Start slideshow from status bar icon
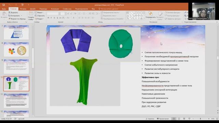The height and width of the screenshot is (123, 219). pos(189,119)
